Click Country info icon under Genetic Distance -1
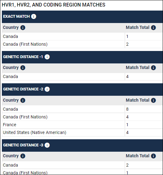Screen dimensions: 163x175 click(x=23, y=68)
